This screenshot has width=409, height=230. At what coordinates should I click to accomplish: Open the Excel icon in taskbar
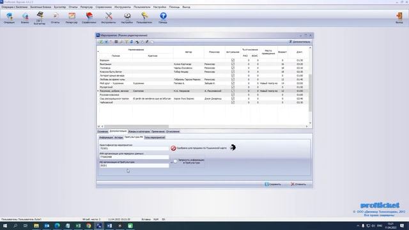click(78, 226)
